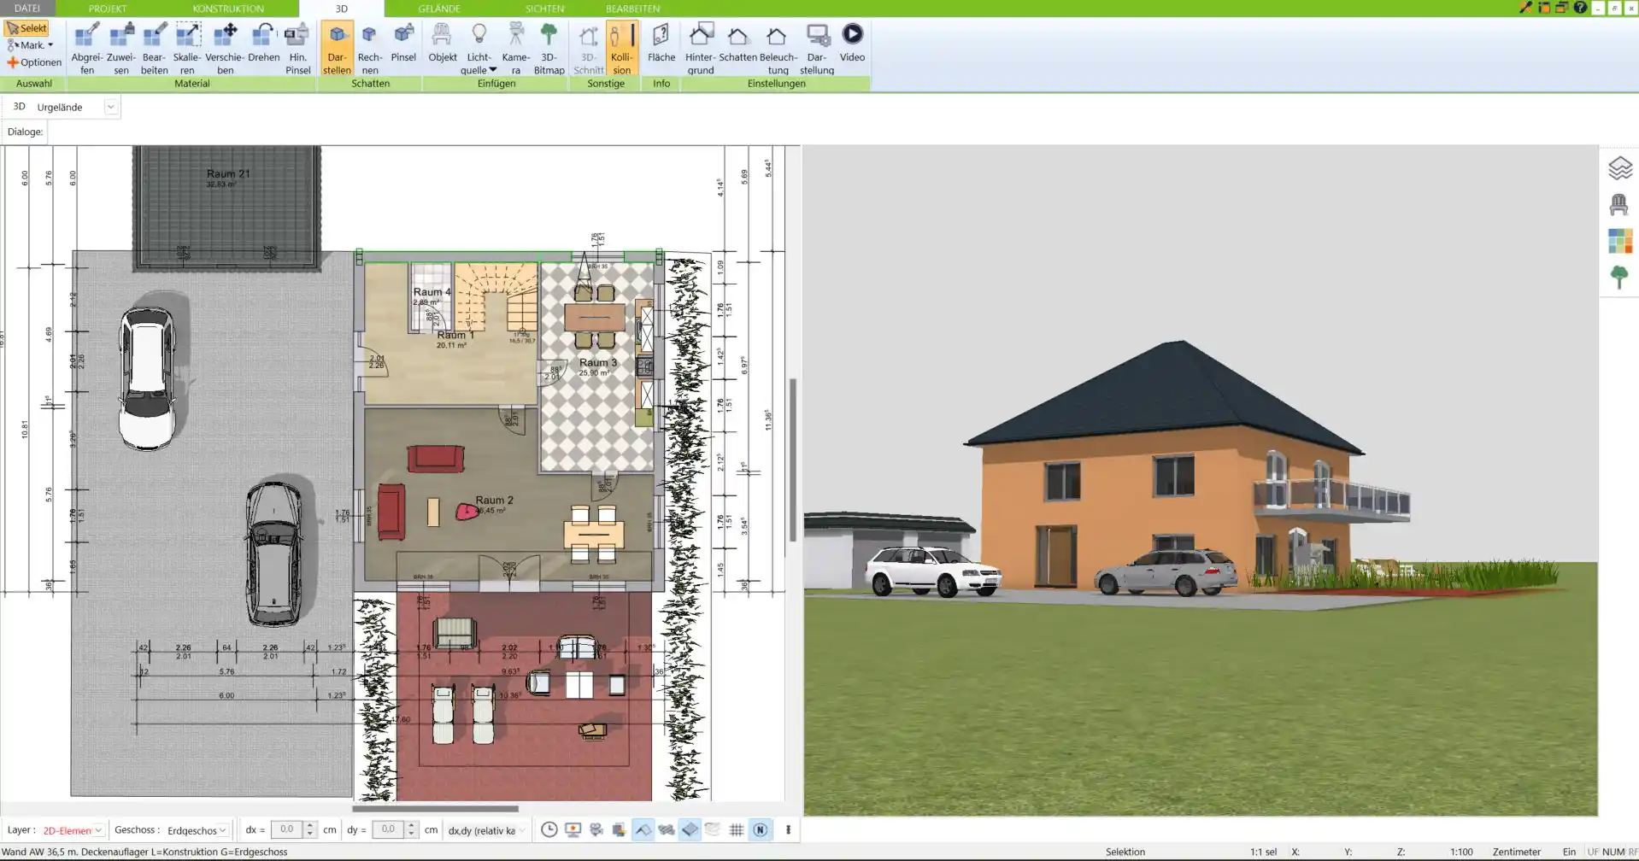1639x861 pixels.
Task: Click the camera icon in bottom toolbar
Action: point(596,829)
